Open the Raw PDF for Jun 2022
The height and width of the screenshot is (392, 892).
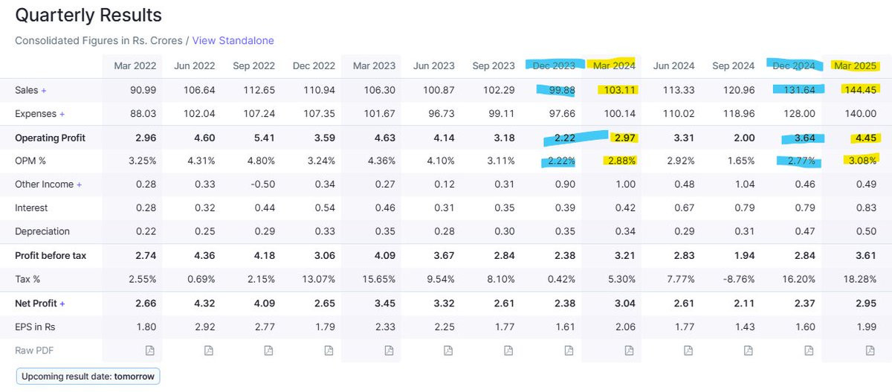point(208,350)
